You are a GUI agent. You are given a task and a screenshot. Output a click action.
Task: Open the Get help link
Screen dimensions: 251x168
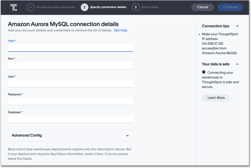[120, 30]
